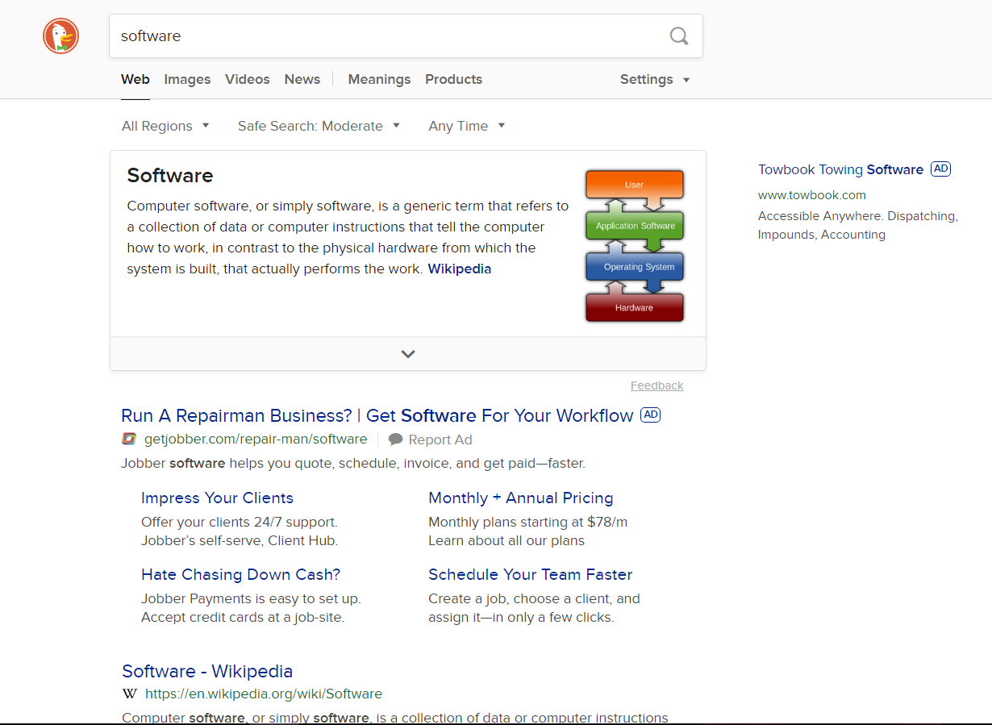Screen dimensions: 992x725
Task: Switch to the Images tab
Action: pos(187,79)
